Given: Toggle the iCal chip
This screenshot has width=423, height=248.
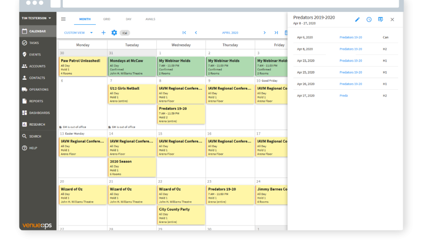Looking at the screenshot, I should tap(124, 33).
